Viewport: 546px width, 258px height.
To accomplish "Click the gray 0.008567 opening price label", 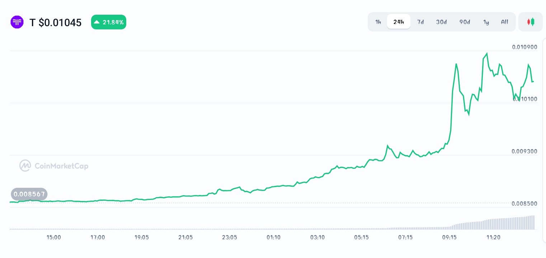I will 29,194.
